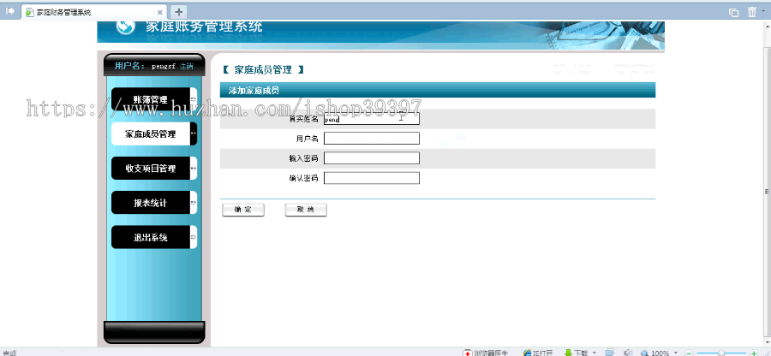Open the 下载 downloads button
The image size is (771, 356).
(576, 353)
